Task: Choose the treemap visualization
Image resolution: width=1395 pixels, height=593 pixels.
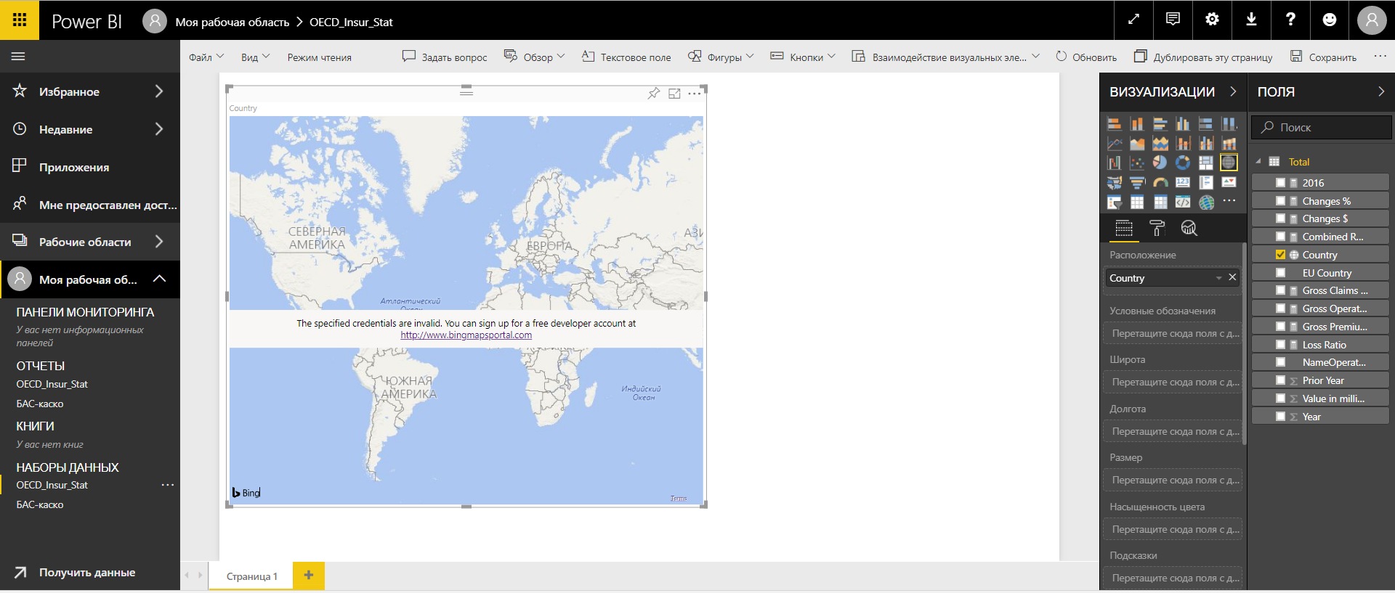Action: click(x=1206, y=163)
